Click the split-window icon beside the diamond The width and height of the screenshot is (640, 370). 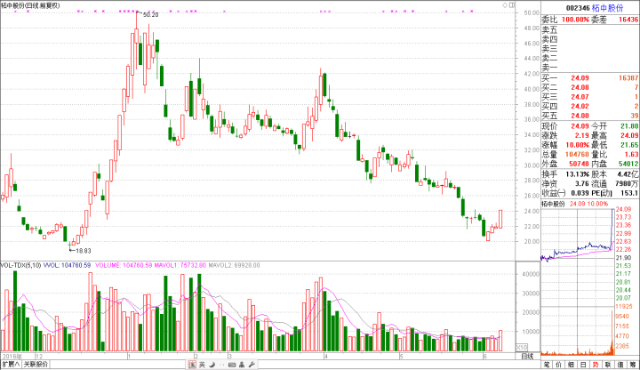point(512,5)
